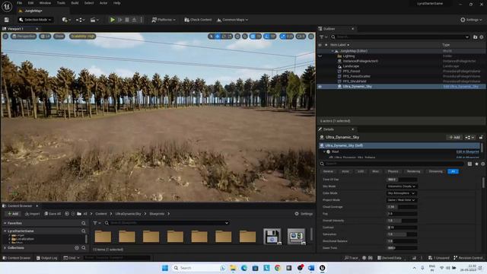Click the visibility column header eye icon
This screenshot has height=274, width=487.
pos(320,45)
